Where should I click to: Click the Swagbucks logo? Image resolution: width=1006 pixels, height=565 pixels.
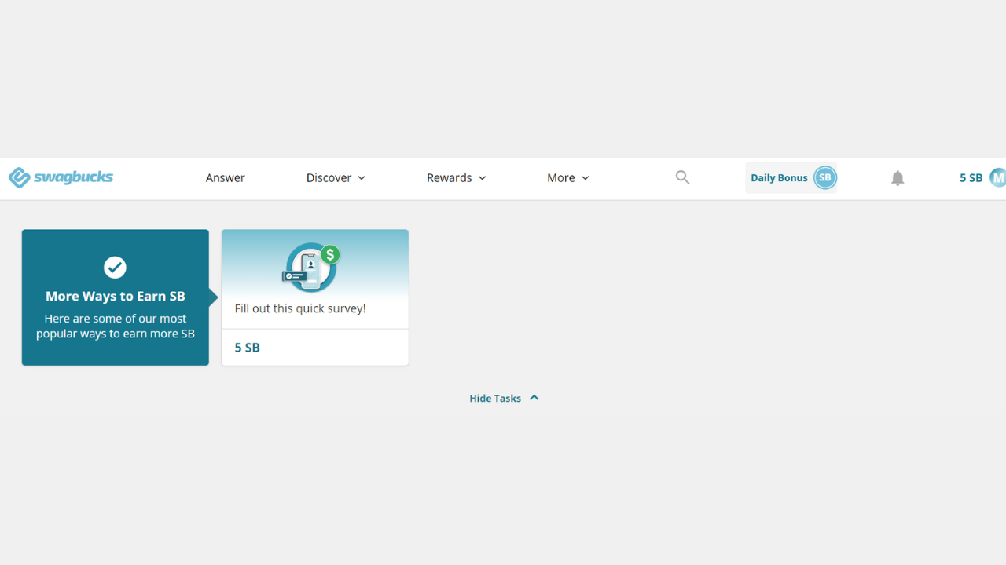coord(61,177)
